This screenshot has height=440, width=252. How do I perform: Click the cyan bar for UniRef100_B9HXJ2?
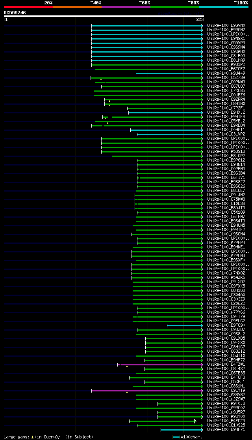165,113
